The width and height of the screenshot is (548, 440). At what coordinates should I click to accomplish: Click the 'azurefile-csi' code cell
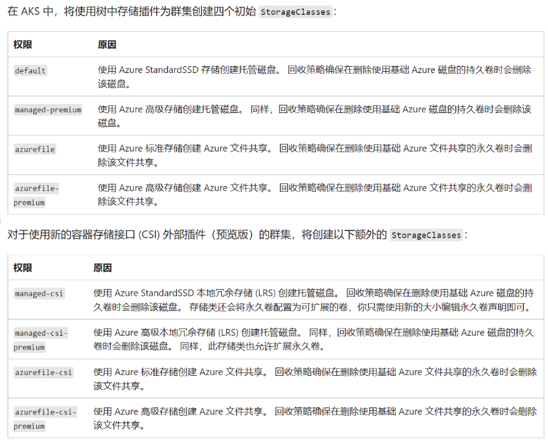tap(43, 372)
